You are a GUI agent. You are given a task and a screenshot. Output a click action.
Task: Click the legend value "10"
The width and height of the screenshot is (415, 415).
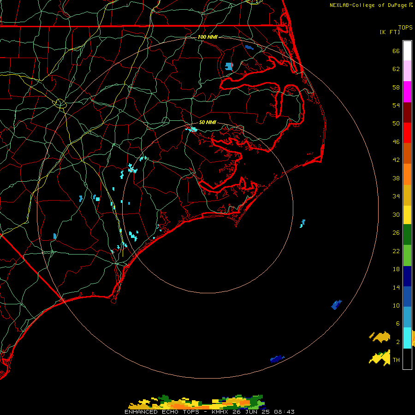tap(396, 305)
